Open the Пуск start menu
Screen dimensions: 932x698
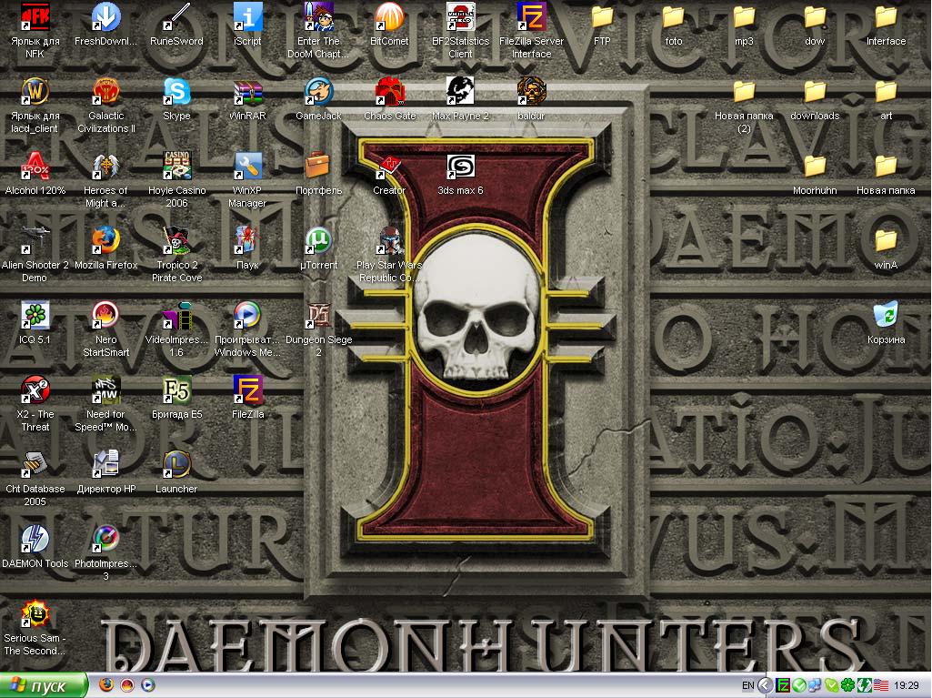tap(44, 685)
